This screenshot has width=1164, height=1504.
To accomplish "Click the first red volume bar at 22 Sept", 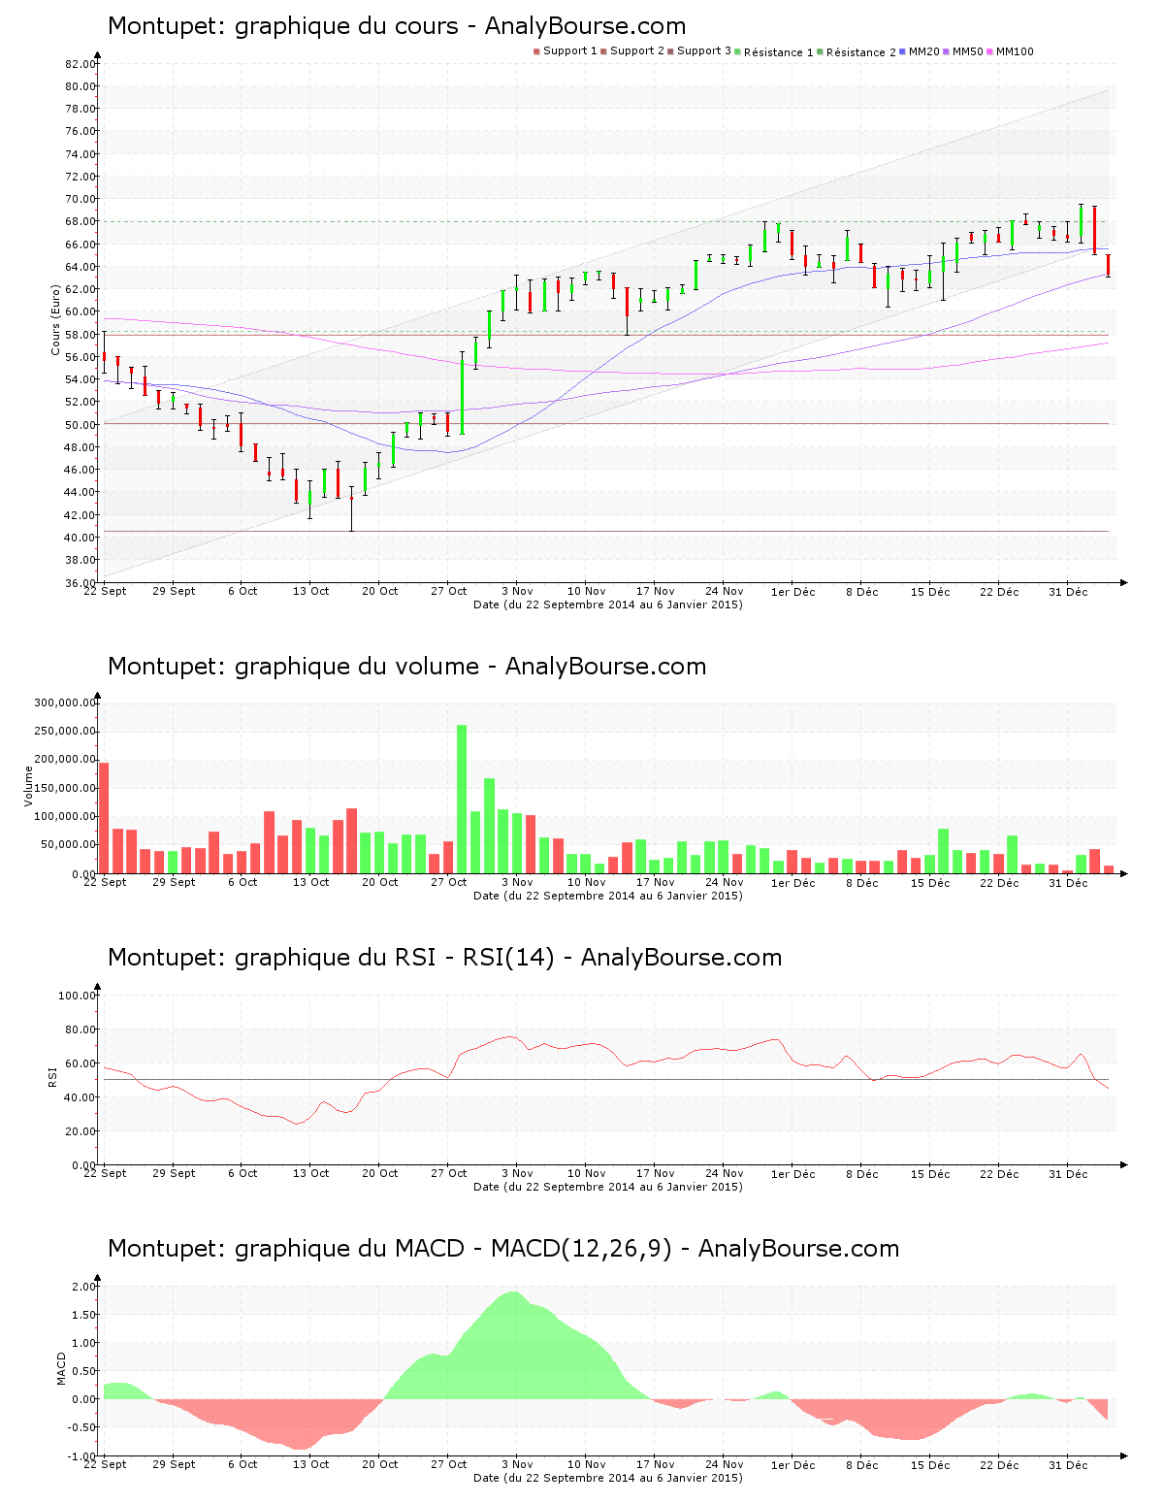I will tap(104, 818).
